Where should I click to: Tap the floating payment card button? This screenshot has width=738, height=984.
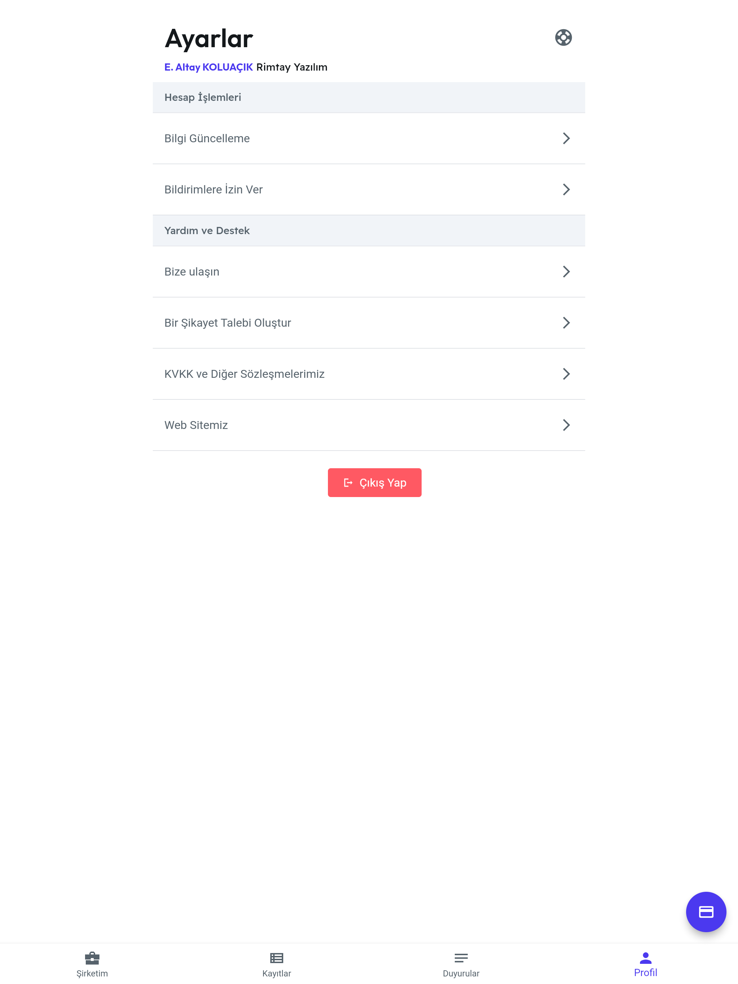coord(706,912)
